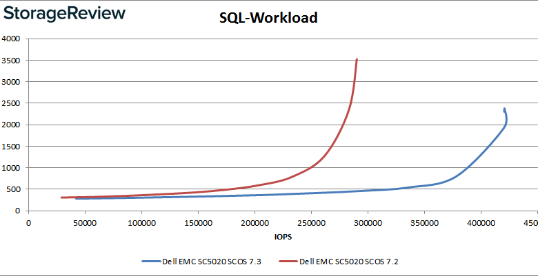The image size is (538, 276).
Task: Click the 200000 x-axis label
Action: [x=255, y=223]
